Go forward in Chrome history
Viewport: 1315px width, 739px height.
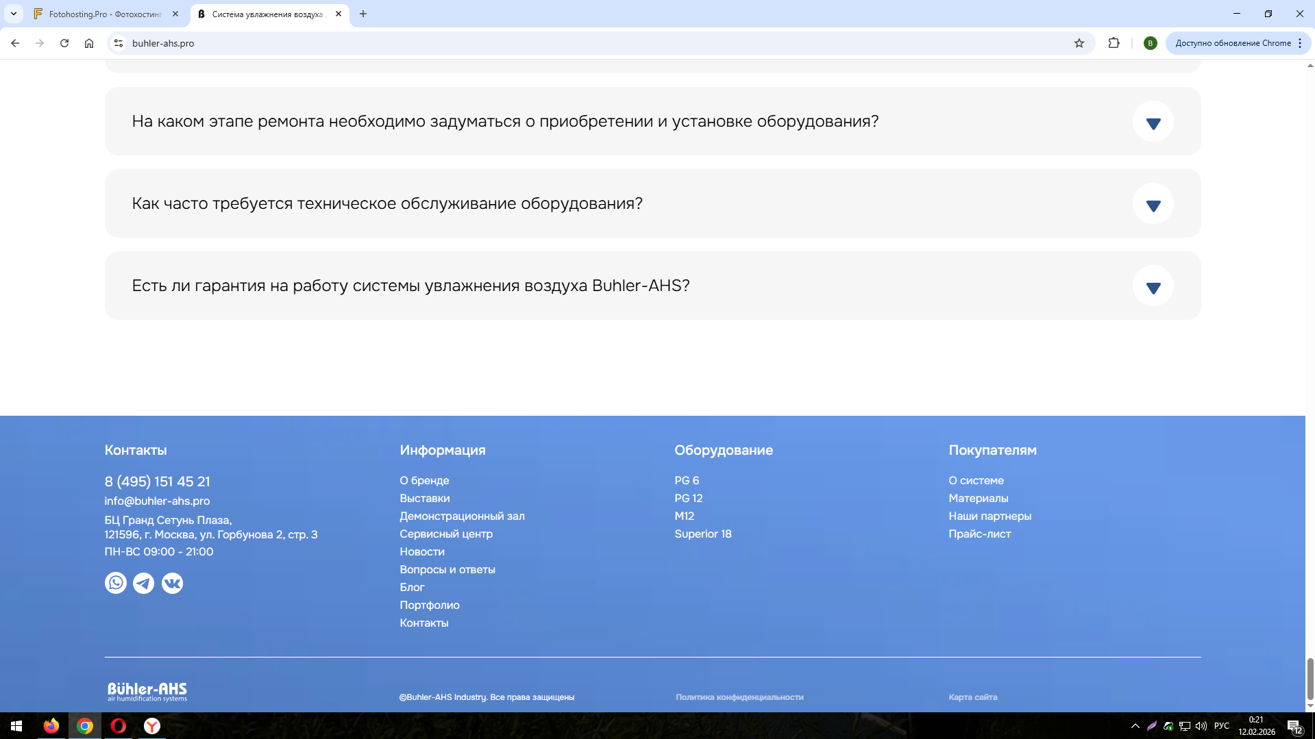pyautogui.click(x=40, y=43)
